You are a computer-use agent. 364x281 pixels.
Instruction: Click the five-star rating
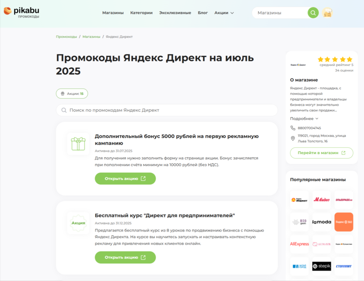tap(335, 60)
